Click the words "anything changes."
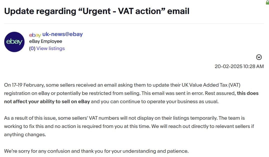The image size is (269, 157). [x=25, y=135]
